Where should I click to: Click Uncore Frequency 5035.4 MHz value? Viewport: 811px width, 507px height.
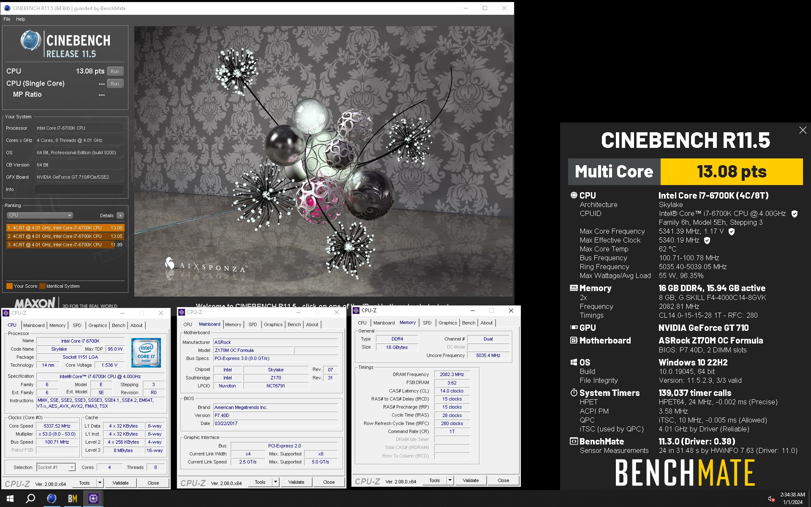pyautogui.click(x=488, y=355)
